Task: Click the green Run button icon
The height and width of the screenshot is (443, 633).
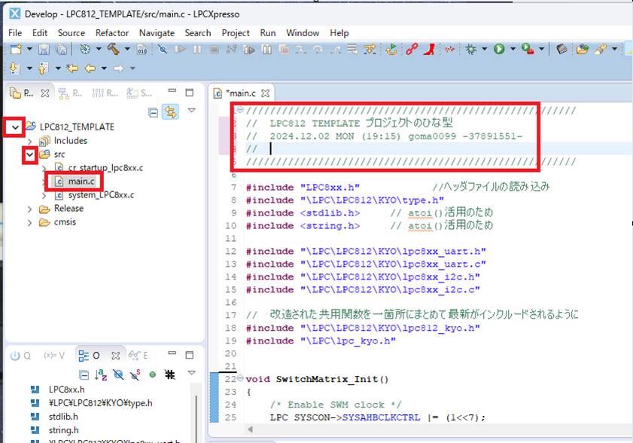Action: coord(498,50)
